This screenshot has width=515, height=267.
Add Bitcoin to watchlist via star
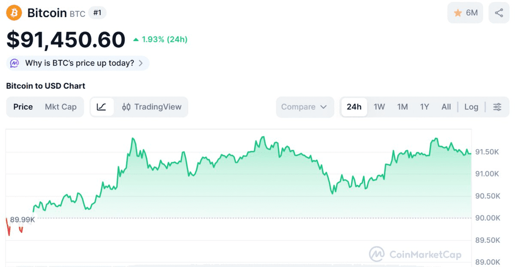465,13
